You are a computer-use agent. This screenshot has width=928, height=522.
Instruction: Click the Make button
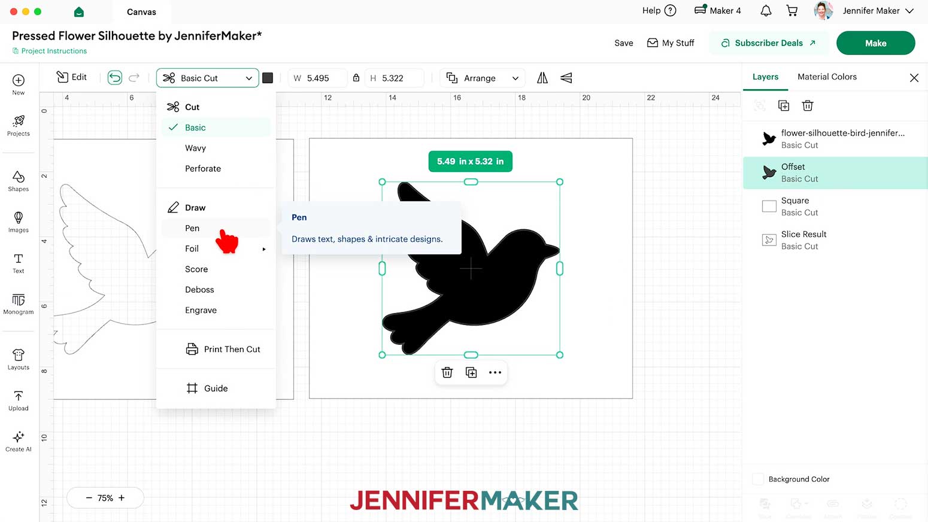(875, 43)
